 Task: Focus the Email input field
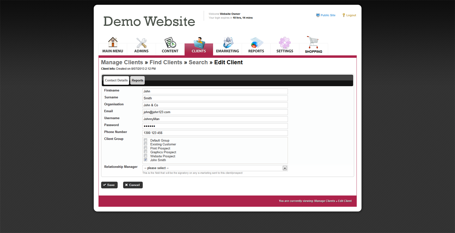coord(215,112)
